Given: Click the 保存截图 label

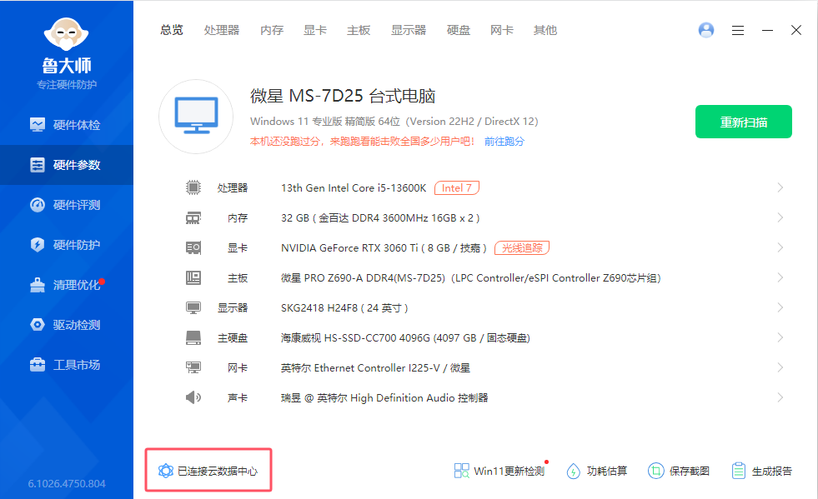Looking at the screenshot, I should tap(689, 472).
